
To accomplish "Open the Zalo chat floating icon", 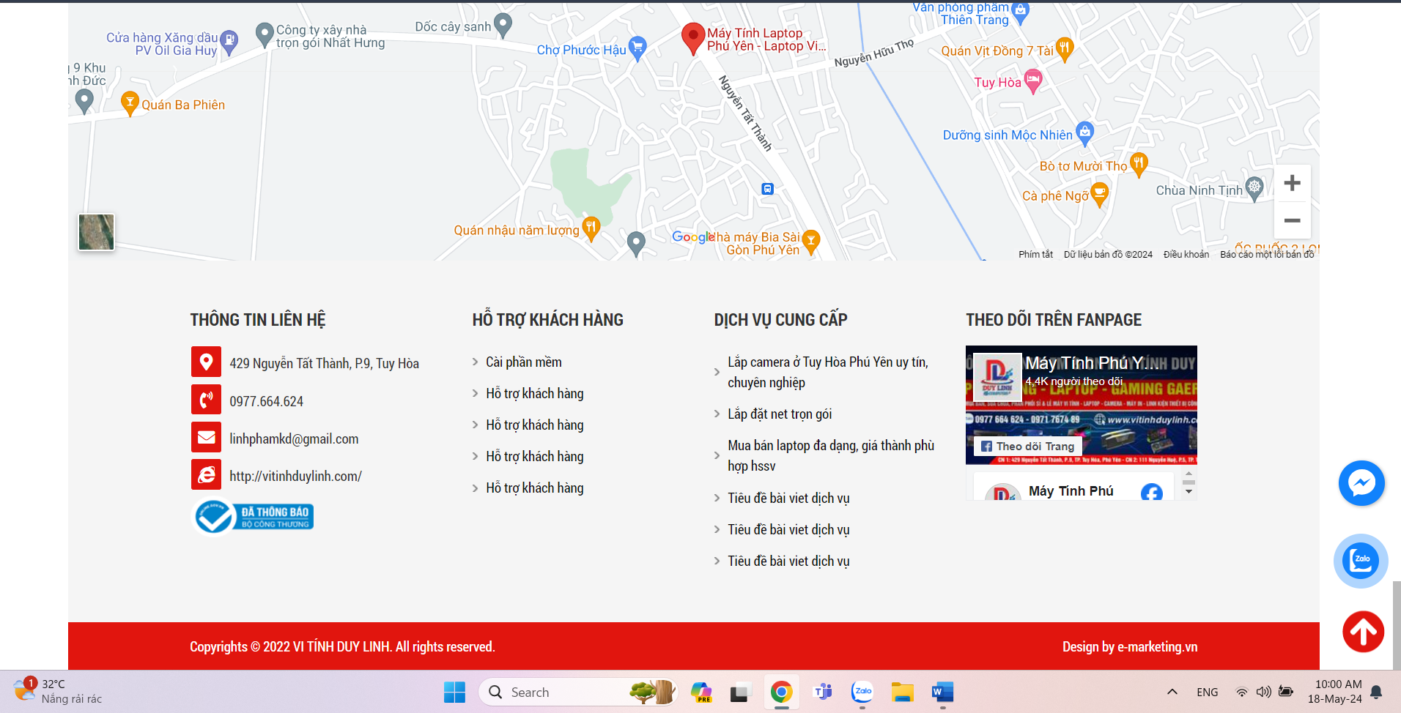I will point(1361,561).
